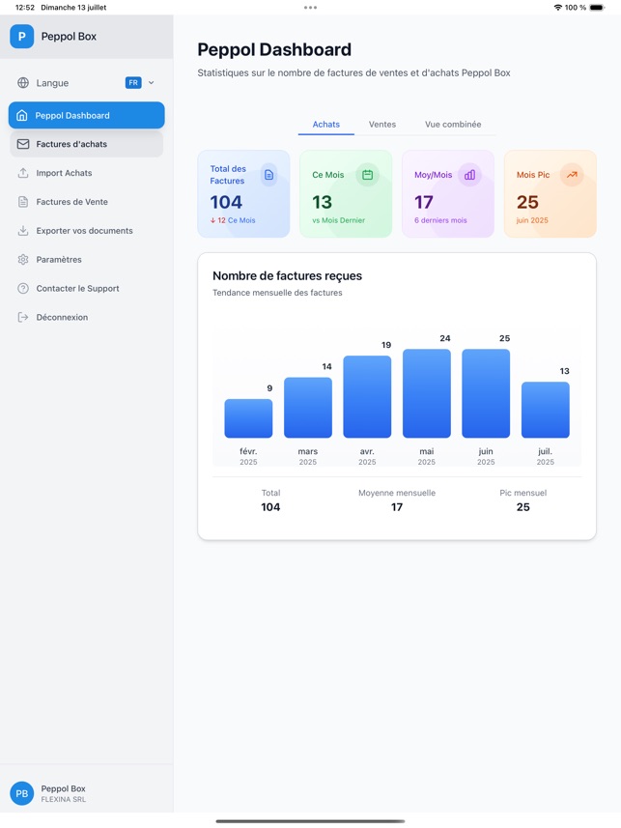Tap the three-dot multitasking indicator at top
The height and width of the screenshot is (828, 621).
tap(311, 8)
